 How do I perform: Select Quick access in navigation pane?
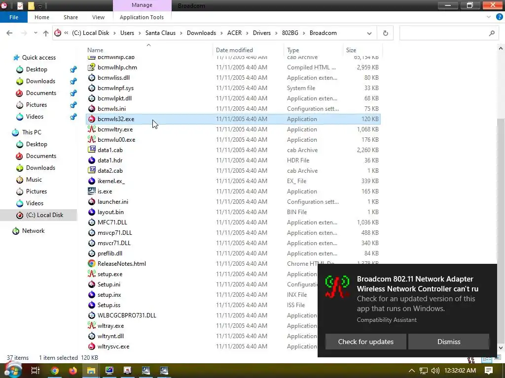click(x=38, y=58)
